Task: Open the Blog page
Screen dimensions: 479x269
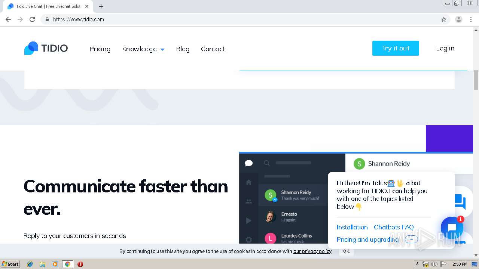Action: [183, 49]
